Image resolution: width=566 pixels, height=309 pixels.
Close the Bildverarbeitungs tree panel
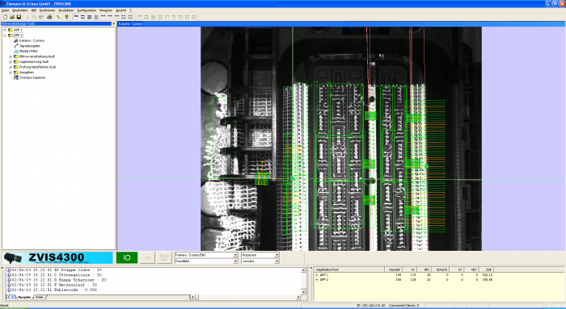pos(113,23)
